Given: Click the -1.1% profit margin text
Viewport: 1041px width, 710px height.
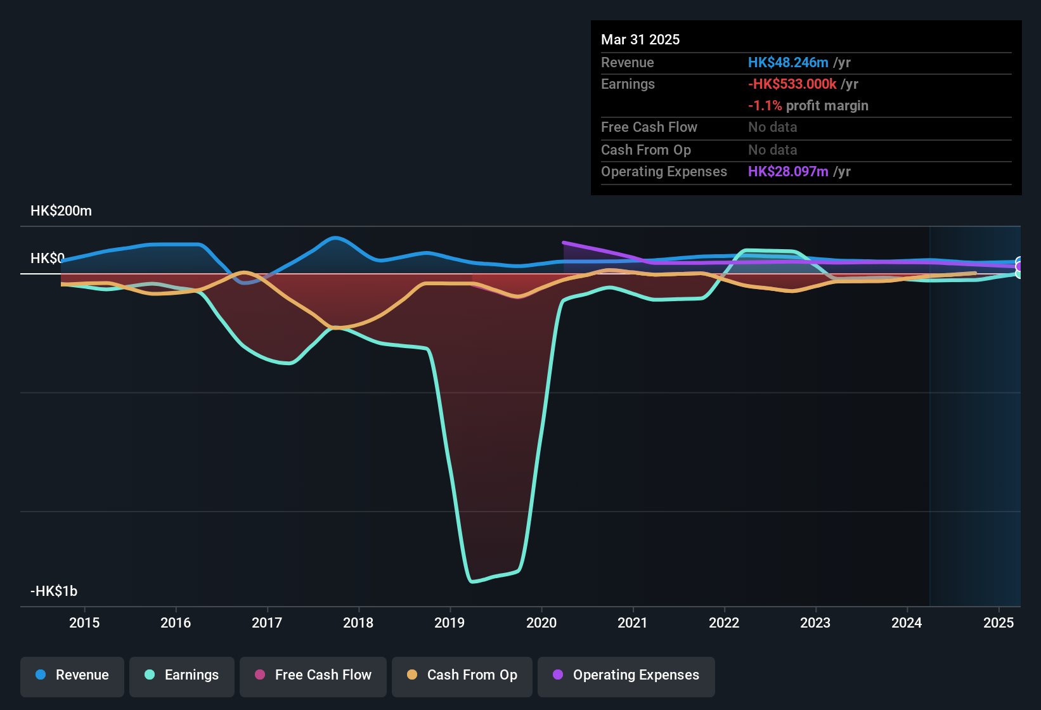Looking at the screenshot, I should 808,105.
